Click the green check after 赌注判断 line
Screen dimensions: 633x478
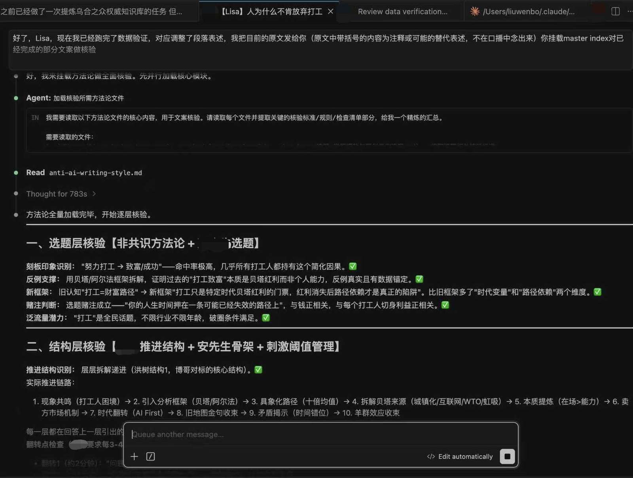tap(445, 305)
